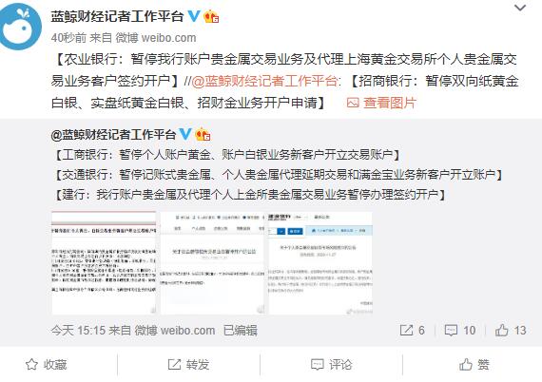Click the quoted post comment icon showing 10

(460, 330)
